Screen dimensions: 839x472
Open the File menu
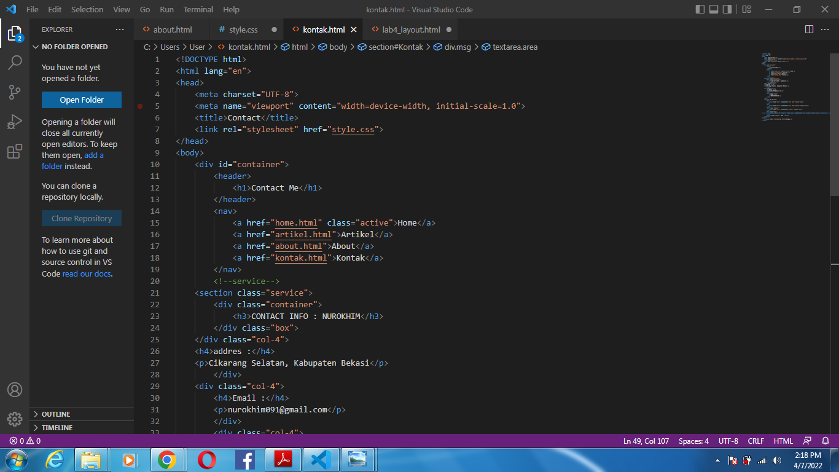tap(33, 9)
